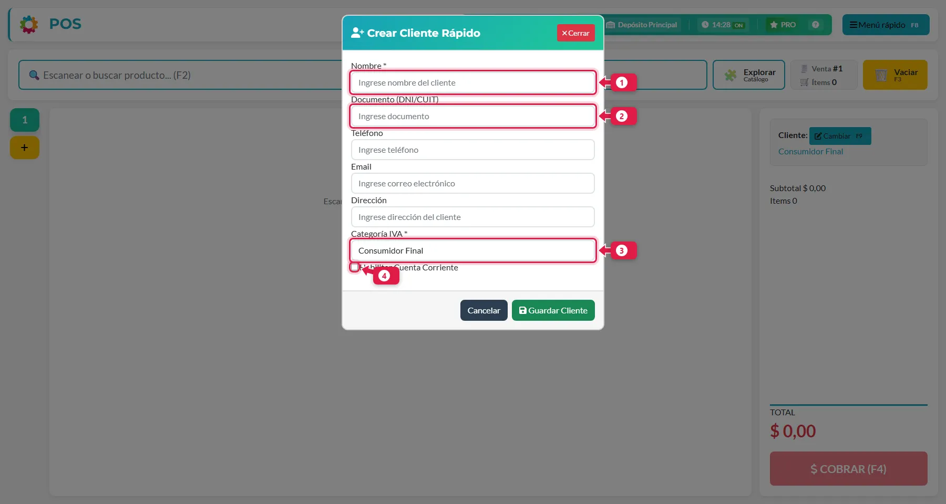The width and height of the screenshot is (946, 504).
Task: Click the Depósito Principal selector
Action: point(642,25)
